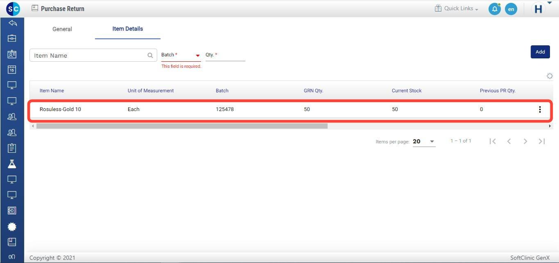Click the Qty. input field
The height and width of the screenshot is (263, 559).
click(x=226, y=55)
